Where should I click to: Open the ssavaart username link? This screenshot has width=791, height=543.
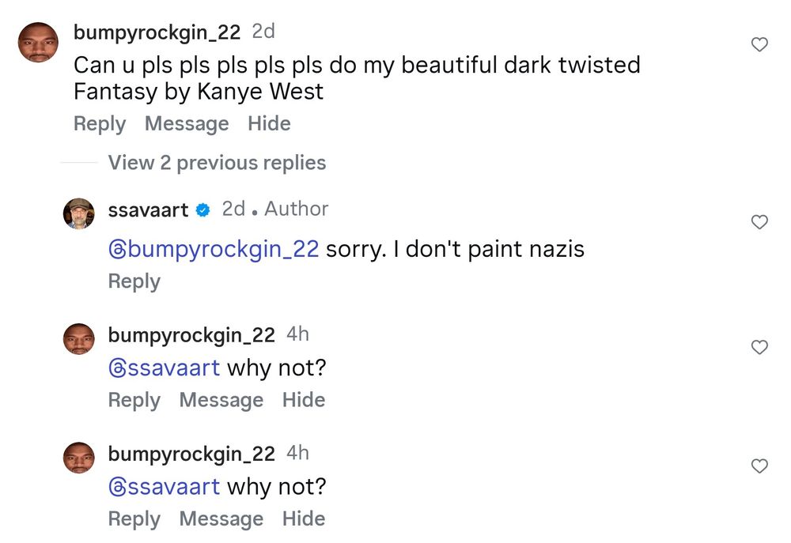[x=148, y=210]
